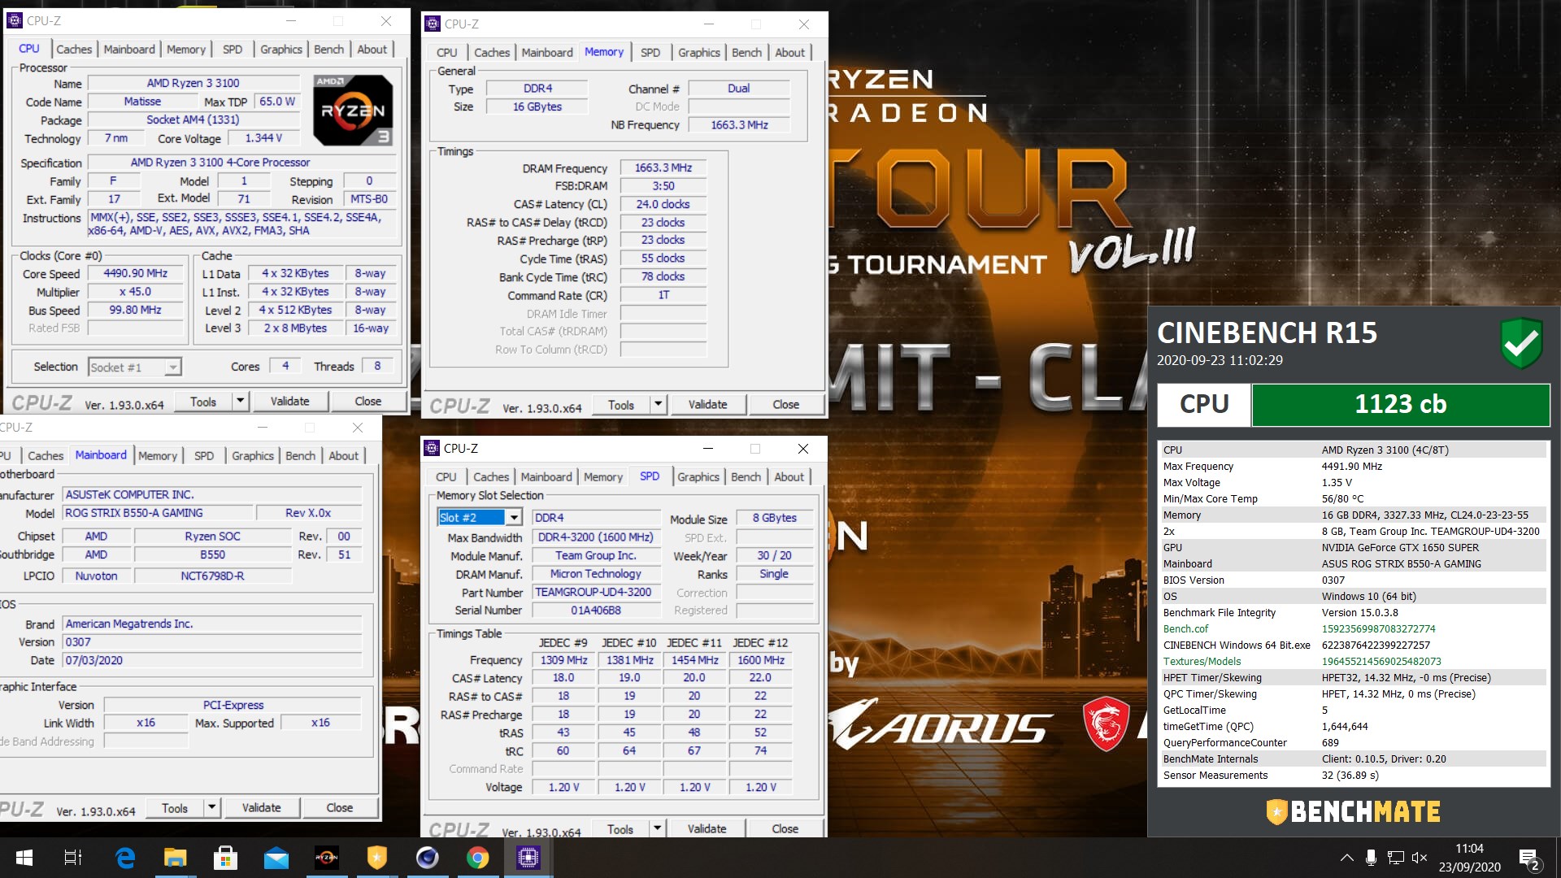Click NB Frequency 1663.3 MHz value

tap(739, 124)
